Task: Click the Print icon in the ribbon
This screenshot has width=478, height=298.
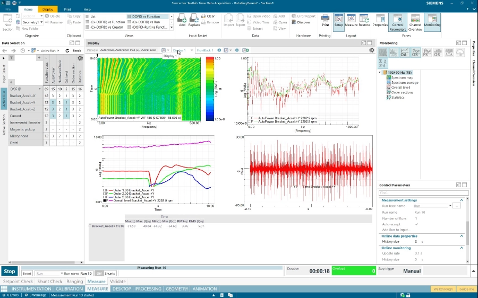Action: [325, 20]
